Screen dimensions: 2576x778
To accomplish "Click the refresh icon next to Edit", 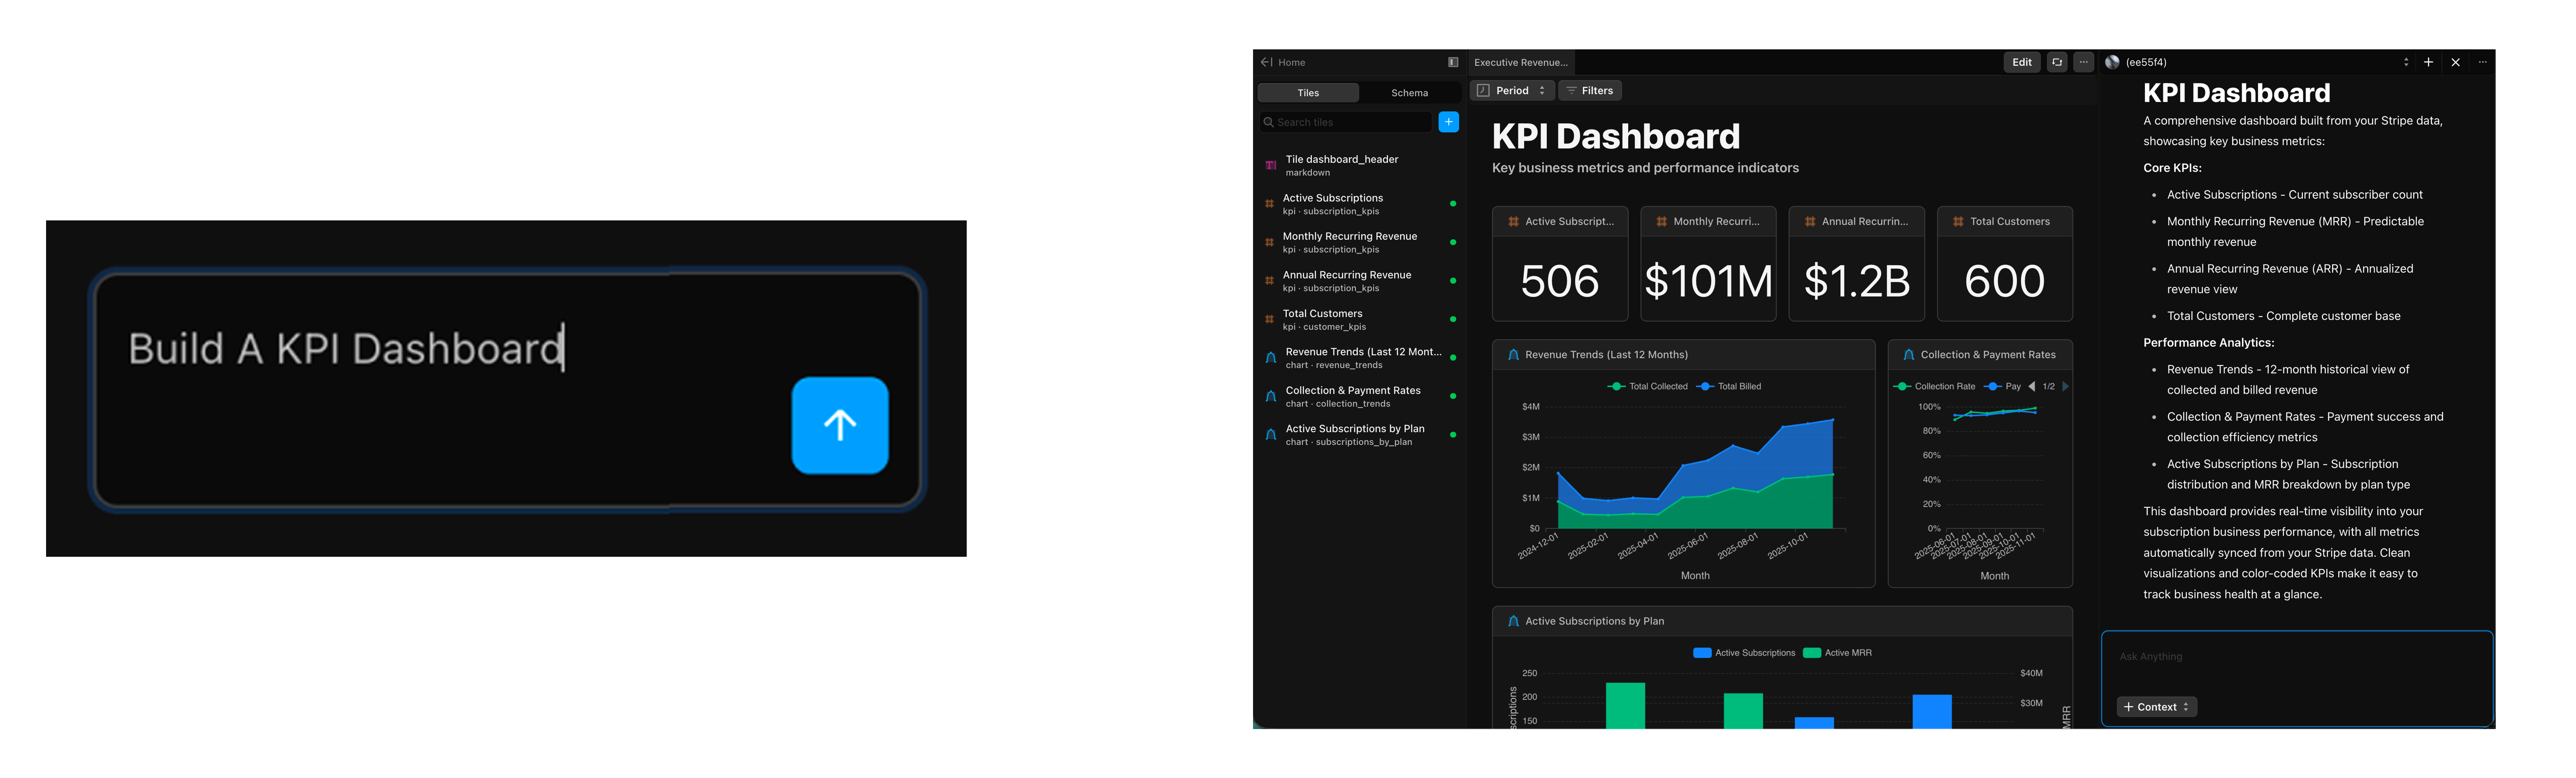I will [x=2056, y=62].
